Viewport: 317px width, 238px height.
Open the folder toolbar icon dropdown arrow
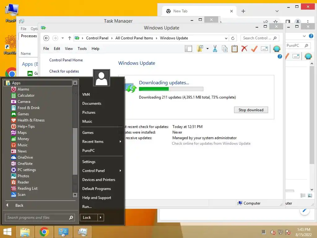207,49
